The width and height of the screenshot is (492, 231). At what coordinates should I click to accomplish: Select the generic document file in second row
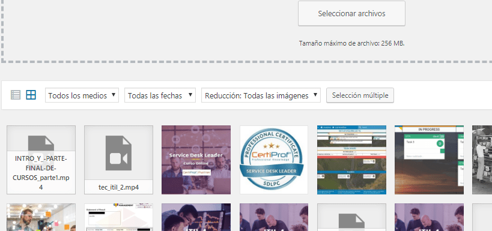(351, 217)
